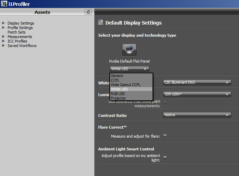Screen dimensions: 239x176
Task: Select Display Settings in the Assets tree
Action: pos(21,23)
